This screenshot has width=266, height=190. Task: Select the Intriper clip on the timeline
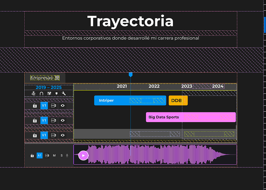111,101
